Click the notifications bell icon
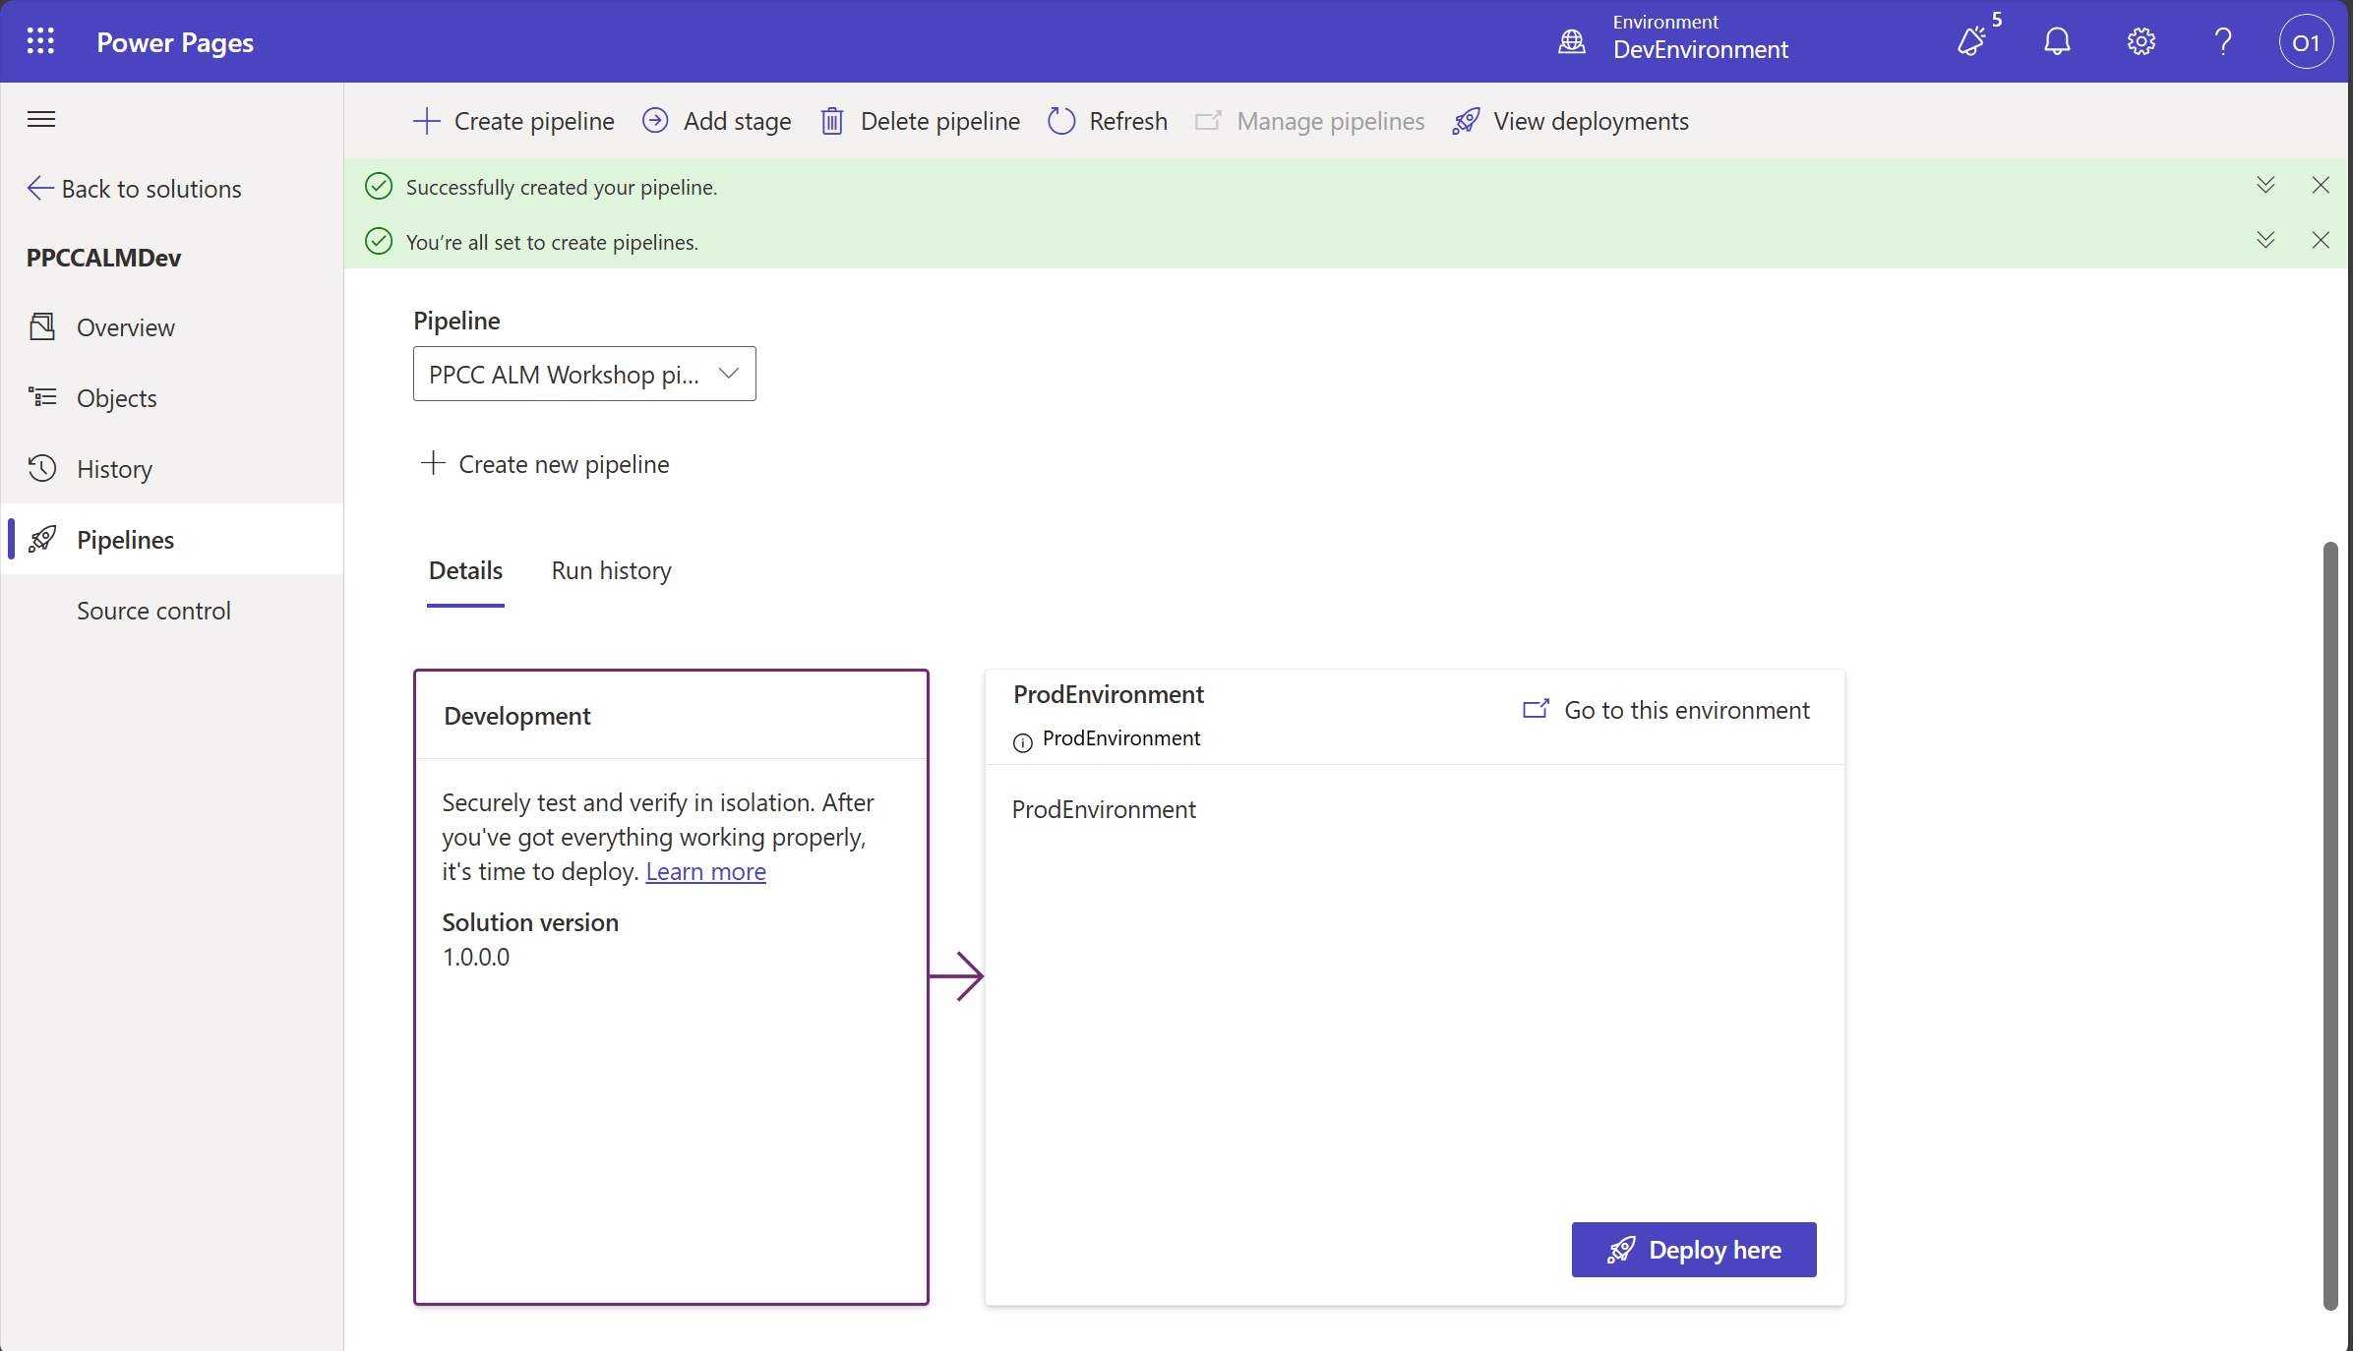This screenshot has height=1351, width=2353. tap(2057, 41)
